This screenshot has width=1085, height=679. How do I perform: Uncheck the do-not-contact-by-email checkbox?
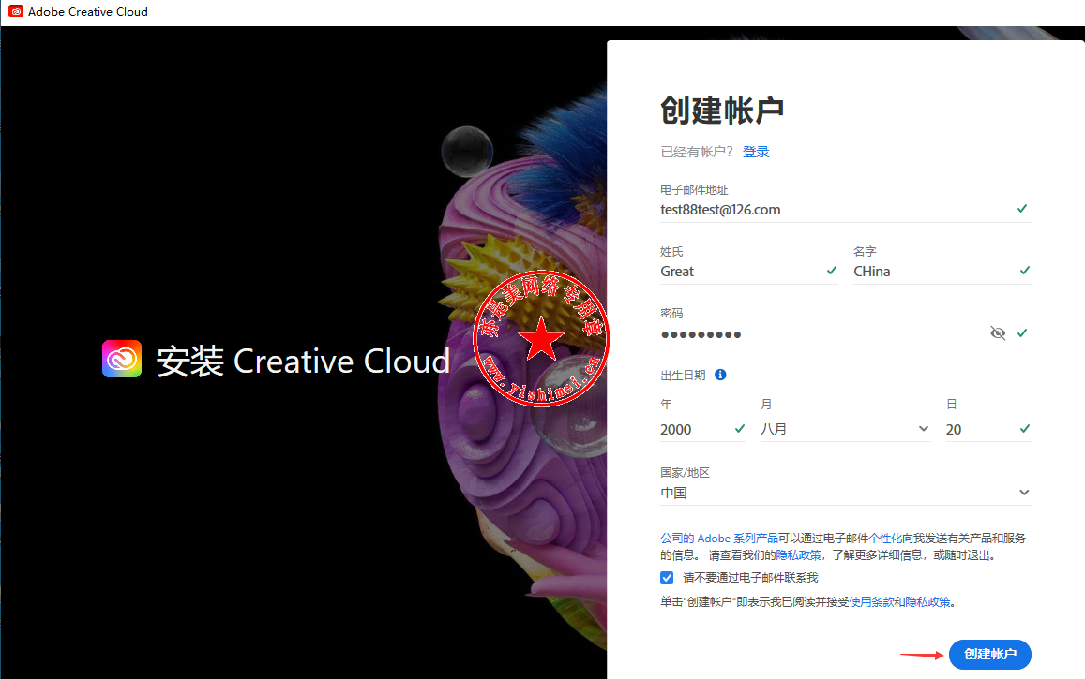pyautogui.click(x=667, y=578)
